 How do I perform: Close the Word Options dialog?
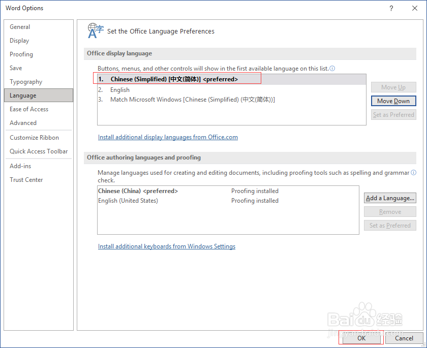(x=415, y=8)
